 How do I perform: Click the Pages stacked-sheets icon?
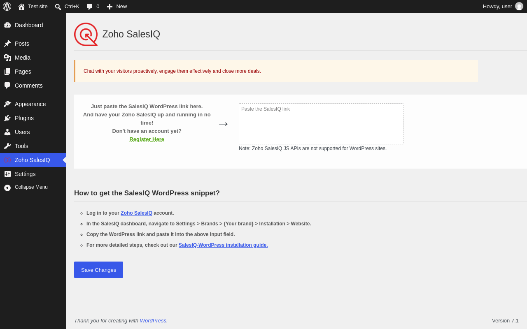[7, 72]
